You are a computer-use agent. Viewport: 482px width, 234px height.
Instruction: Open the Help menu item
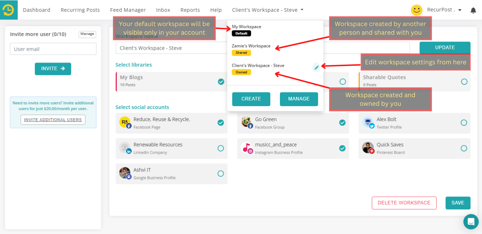pyautogui.click(x=216, y=10)
